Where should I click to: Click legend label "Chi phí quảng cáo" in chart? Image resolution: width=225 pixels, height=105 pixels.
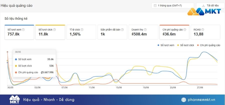(x=210, y=45)
